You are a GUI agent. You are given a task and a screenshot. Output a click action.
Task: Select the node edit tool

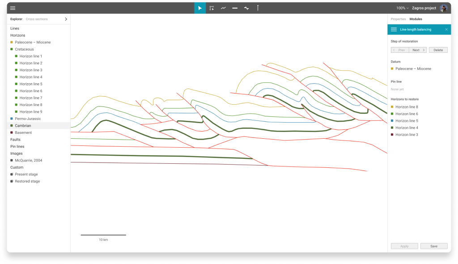(x=212, y=8)
